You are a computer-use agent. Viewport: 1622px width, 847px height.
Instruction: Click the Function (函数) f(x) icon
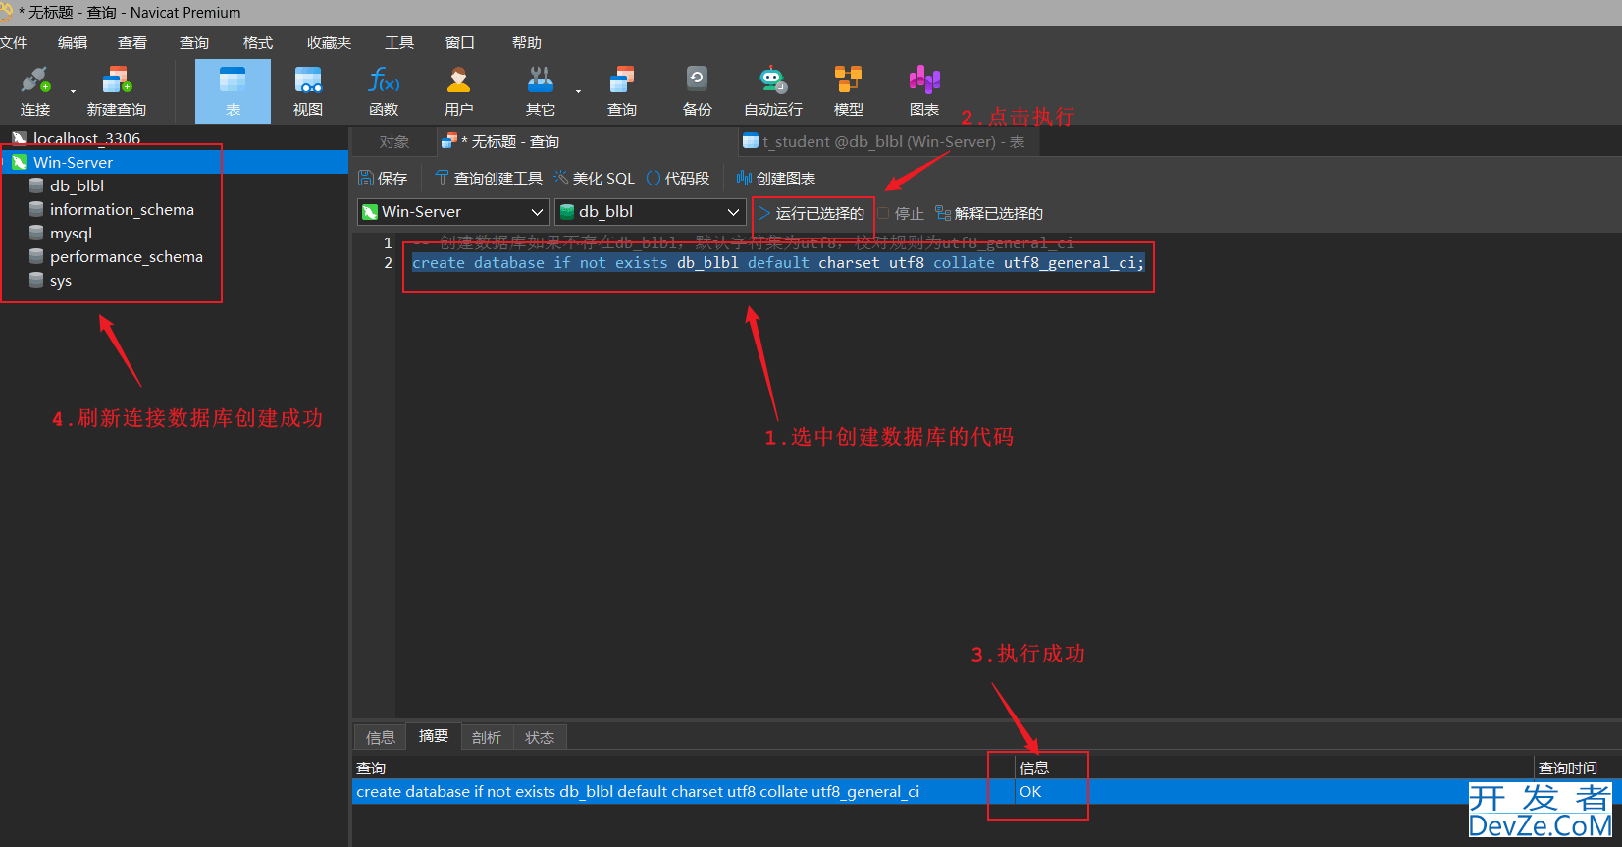point(384,80)
